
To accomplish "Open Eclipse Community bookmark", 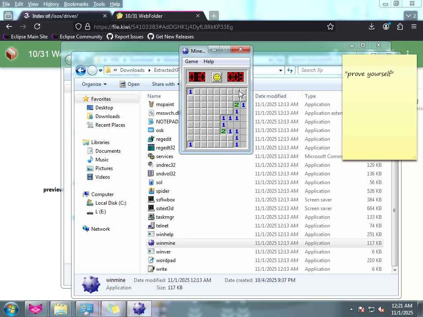I will tap(78, 37).
